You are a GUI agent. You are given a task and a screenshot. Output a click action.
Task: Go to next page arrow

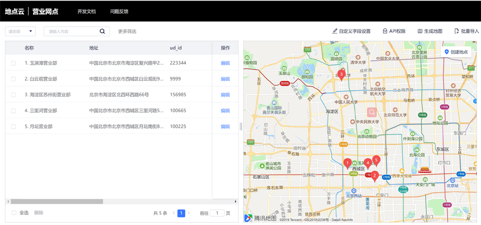(x=189, y=213)
